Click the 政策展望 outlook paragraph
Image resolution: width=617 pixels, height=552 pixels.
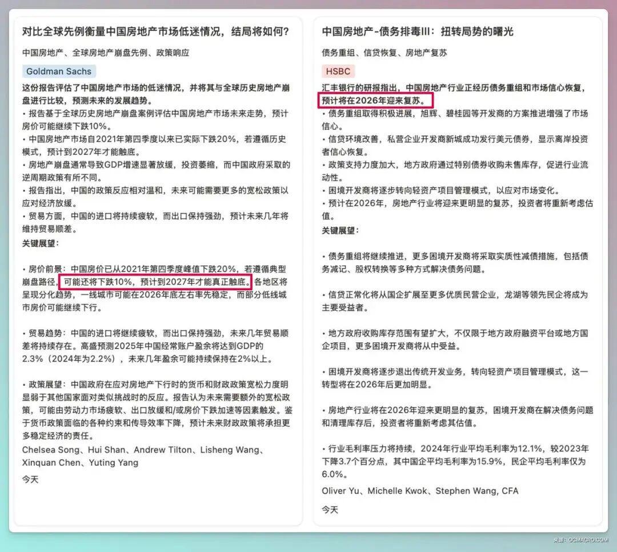coord(158,410)
